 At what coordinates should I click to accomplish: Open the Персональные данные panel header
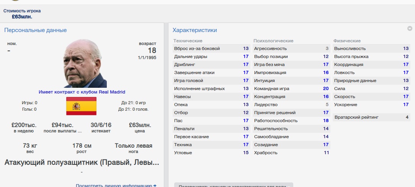coord(35,30)
